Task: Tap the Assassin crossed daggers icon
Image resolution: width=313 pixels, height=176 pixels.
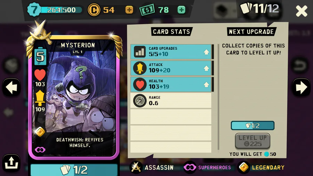Action: (136, 167)
